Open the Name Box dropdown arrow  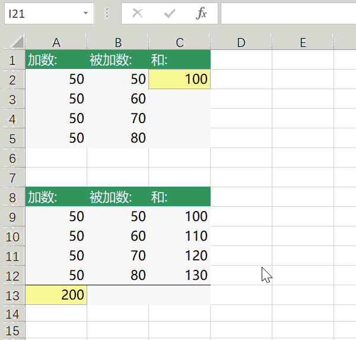tap(85, 13)
